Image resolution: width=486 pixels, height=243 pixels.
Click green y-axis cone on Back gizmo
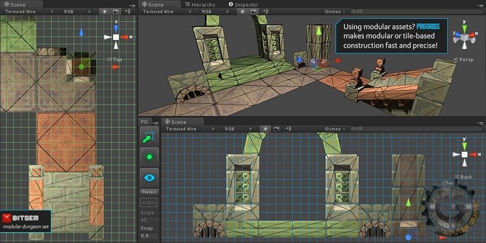tap(464, 146)
